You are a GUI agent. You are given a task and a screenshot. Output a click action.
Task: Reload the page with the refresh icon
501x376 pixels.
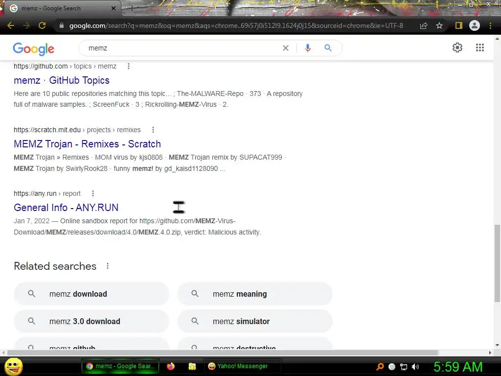(x=42, y=25)
